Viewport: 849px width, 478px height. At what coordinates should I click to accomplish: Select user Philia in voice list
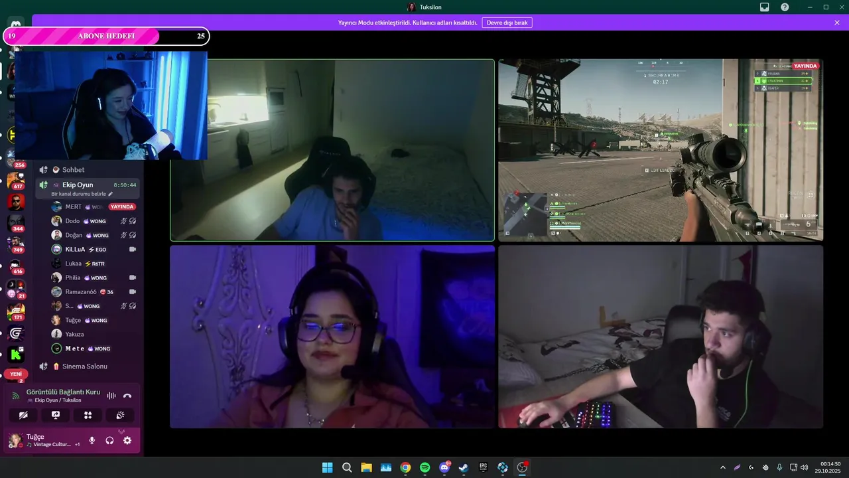click(x=94, y=278)
